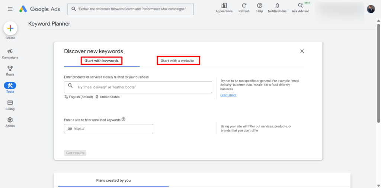This screenshot has height=188, width=381.
Task: Open Tools in the sidebar
Action: [10, 88]
